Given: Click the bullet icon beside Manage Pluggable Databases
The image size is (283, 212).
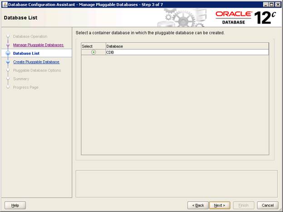Looking at the screenshot, I should 8,45.
